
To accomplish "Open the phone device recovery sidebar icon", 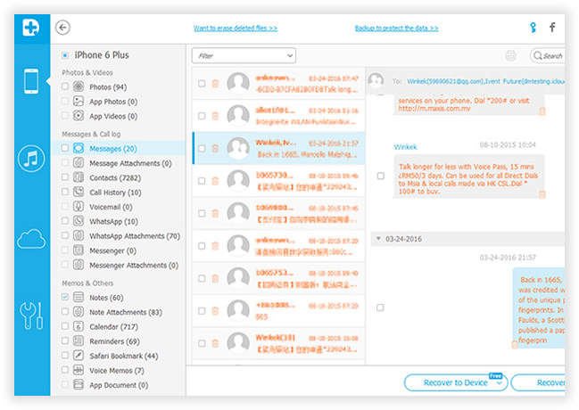I will click(31, 81).
